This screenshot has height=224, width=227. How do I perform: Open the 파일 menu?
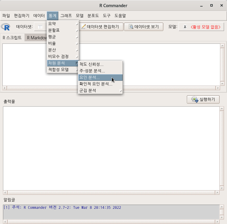[x=6, y=16]
